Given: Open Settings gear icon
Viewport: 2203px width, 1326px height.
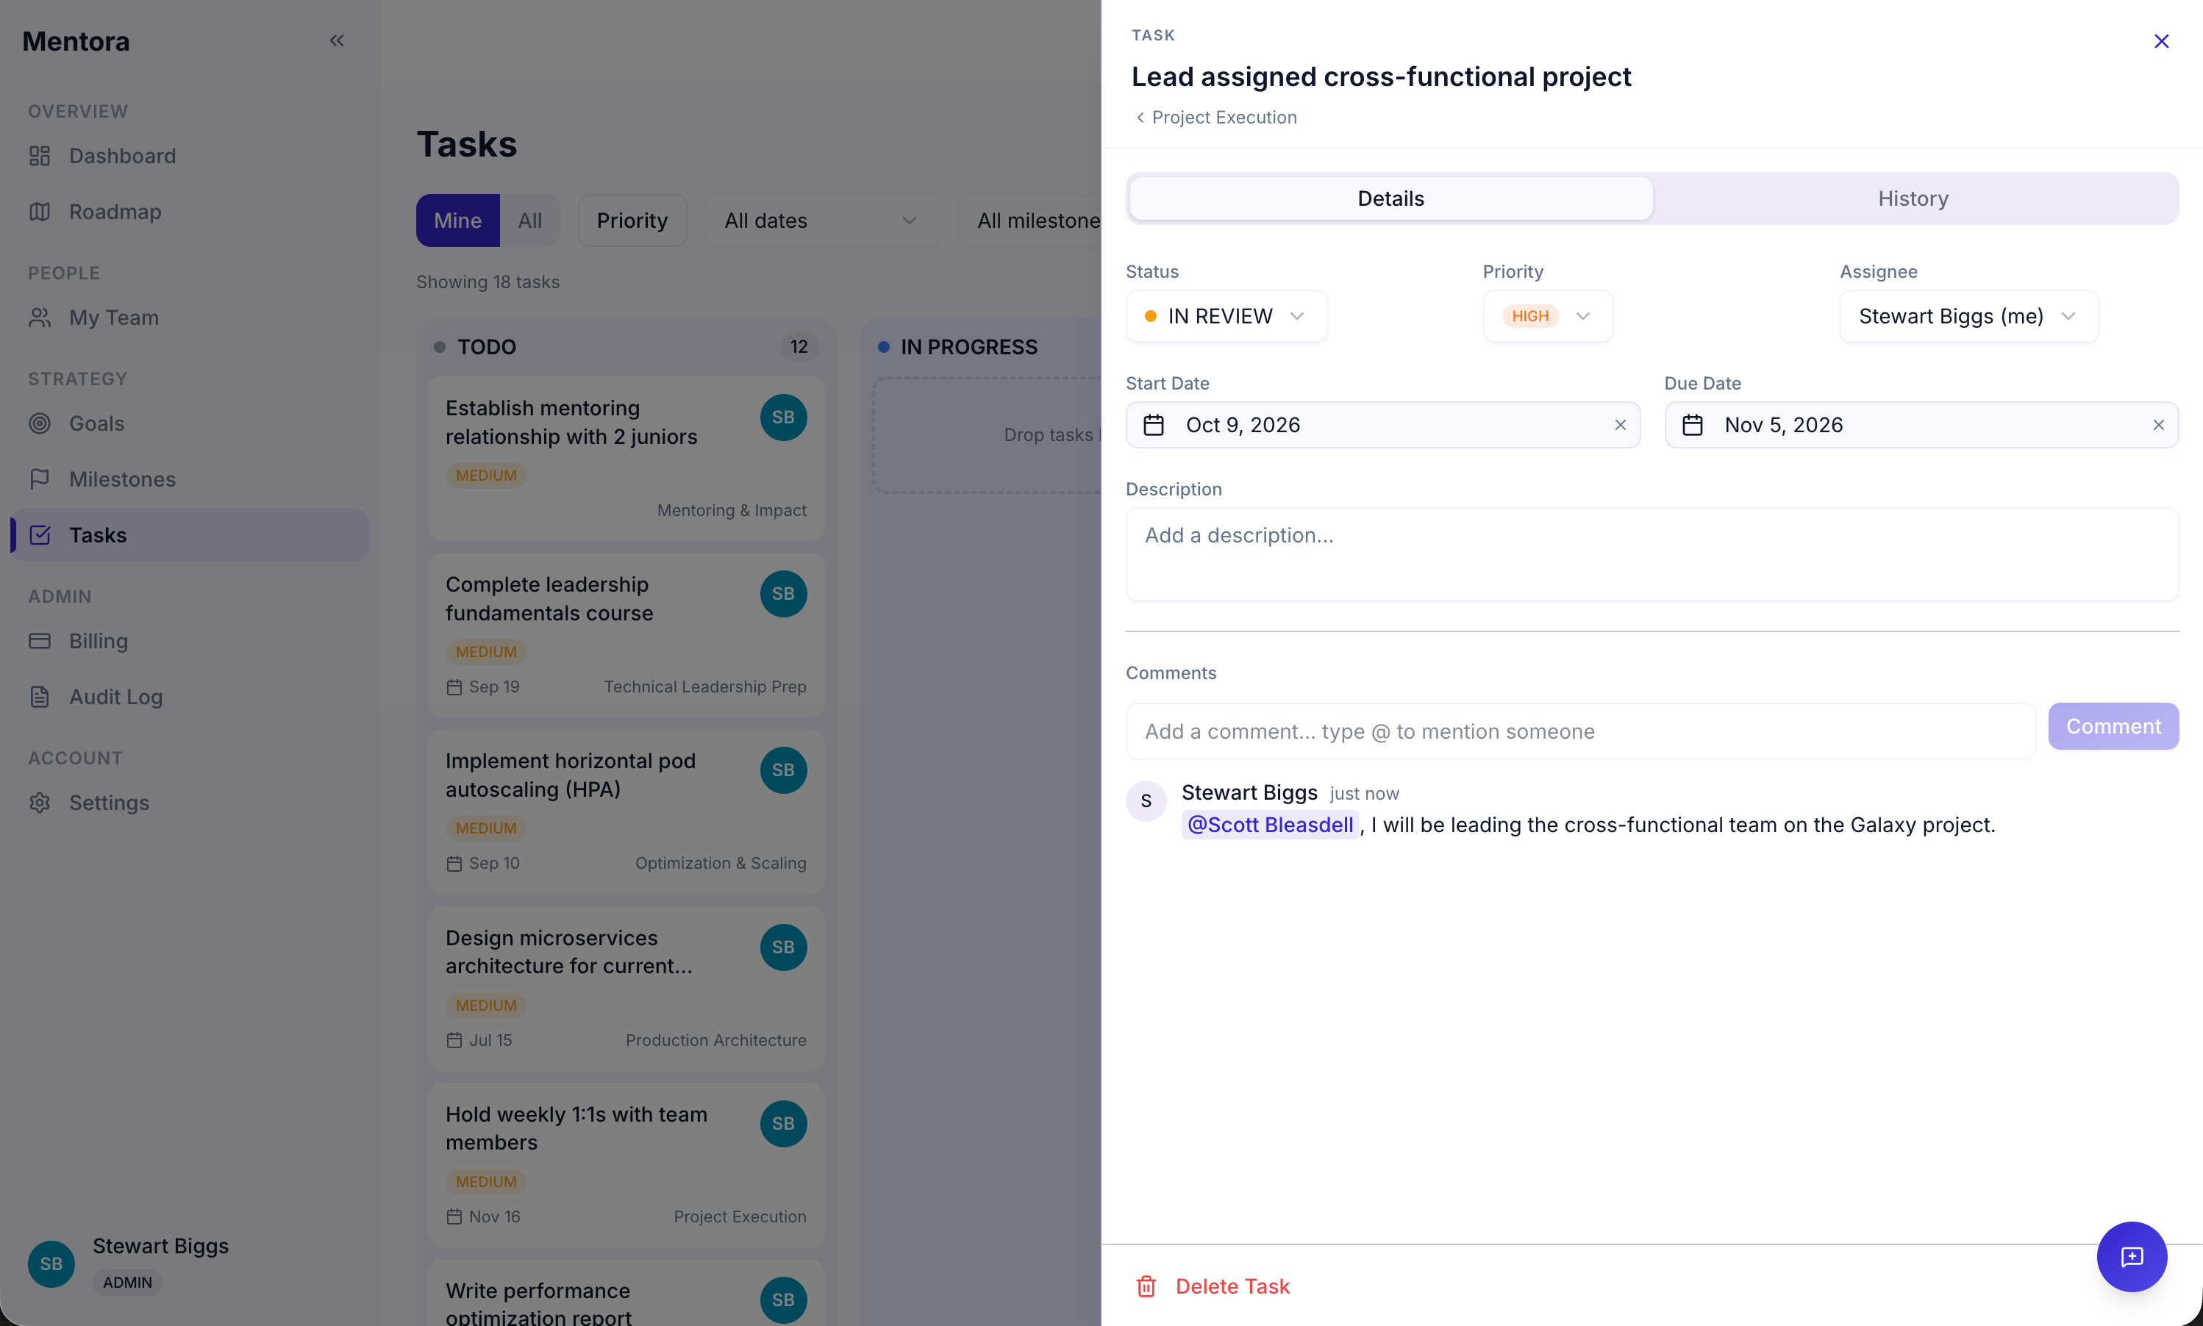Looking at the screenshot, I should coord(39,803).
